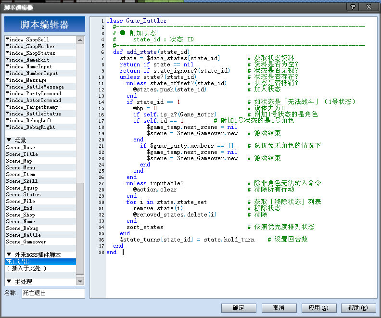Select Window_PartyCommand script
The height and width of the screenshot is (318, 381).
pos(40,93)
